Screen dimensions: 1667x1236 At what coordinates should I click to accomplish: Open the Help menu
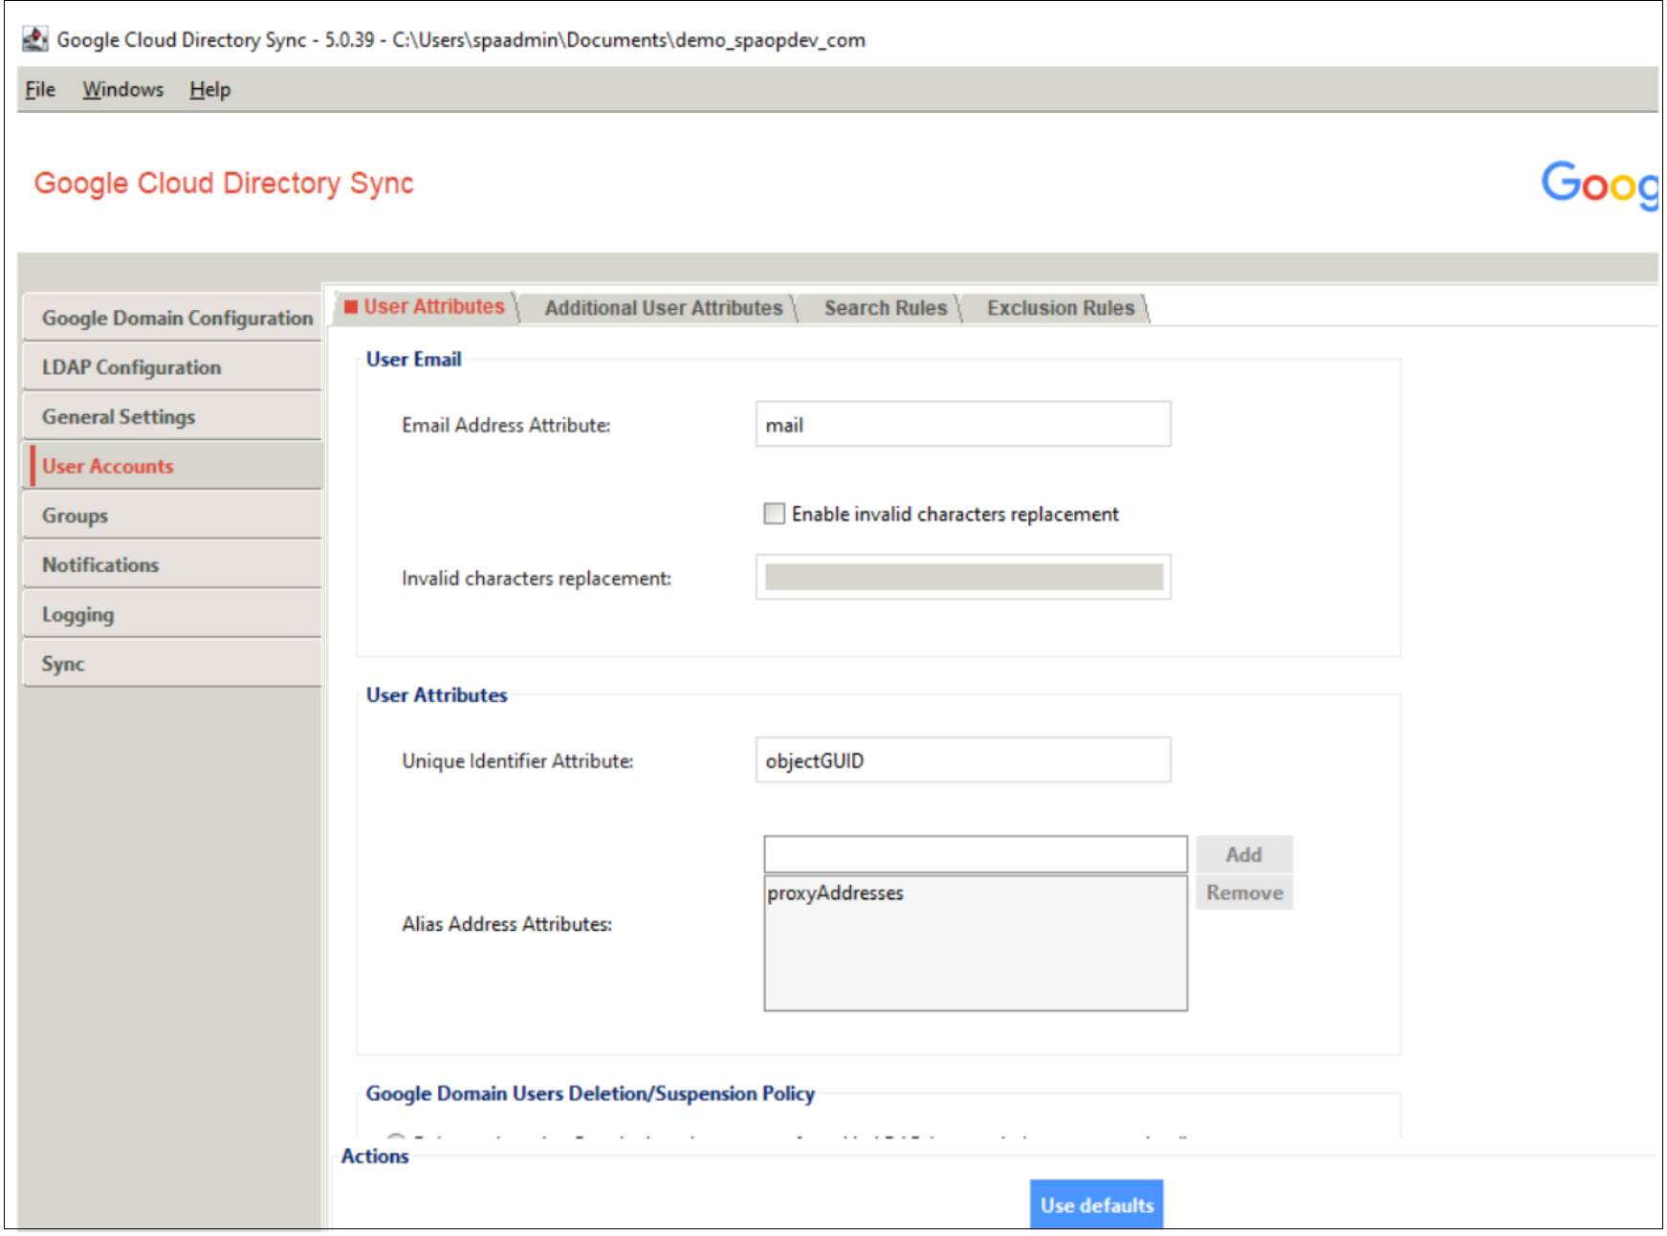point(209,90)
